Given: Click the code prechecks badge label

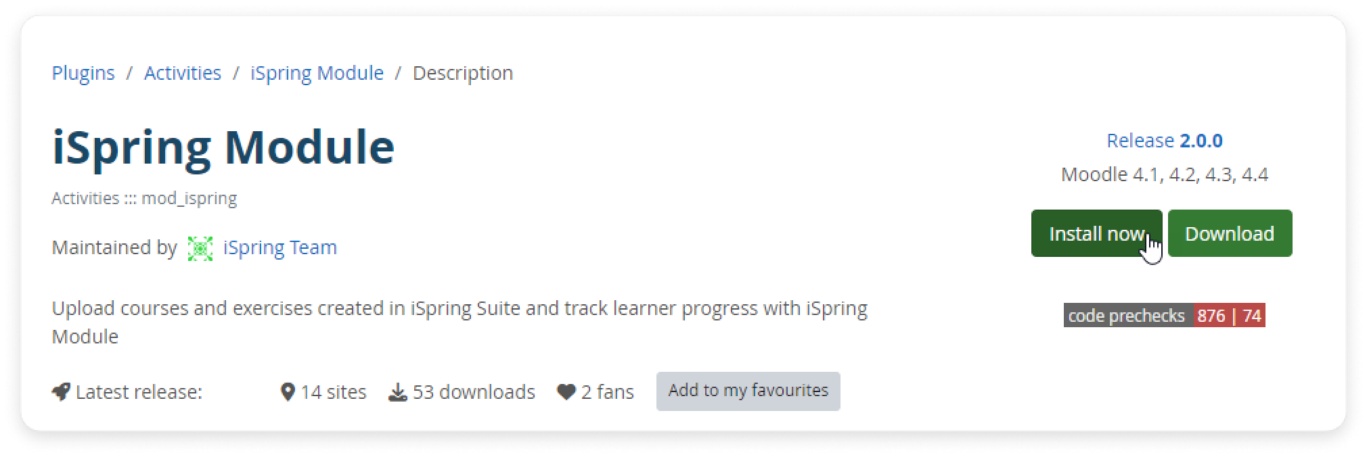Looking at the screenshot, I should pos(1126,316).
